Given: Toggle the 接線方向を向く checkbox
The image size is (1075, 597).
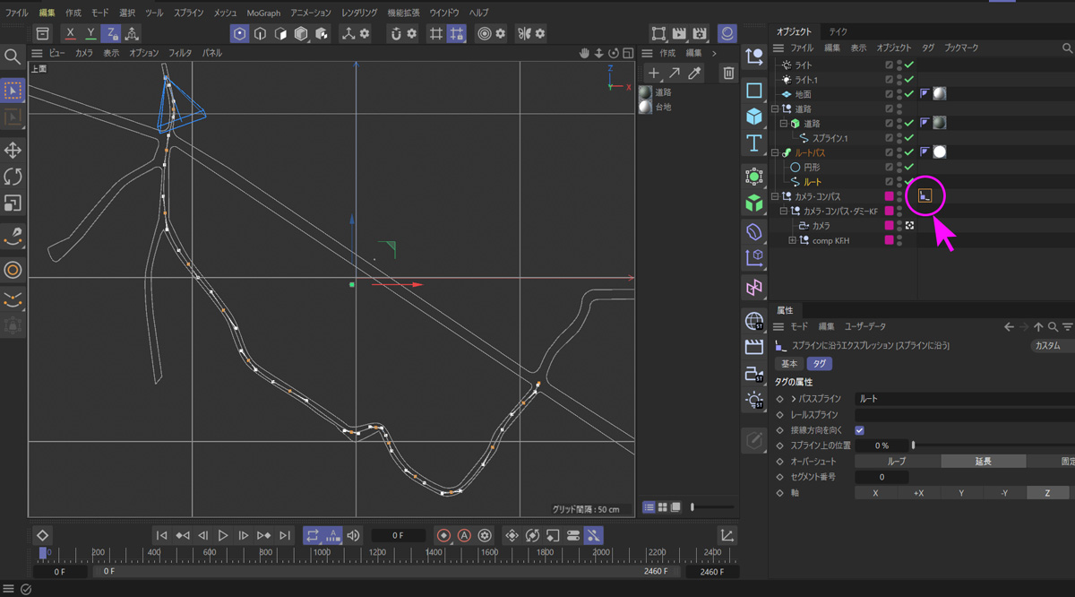Looking at the screenshot, I should click(859, 430).
